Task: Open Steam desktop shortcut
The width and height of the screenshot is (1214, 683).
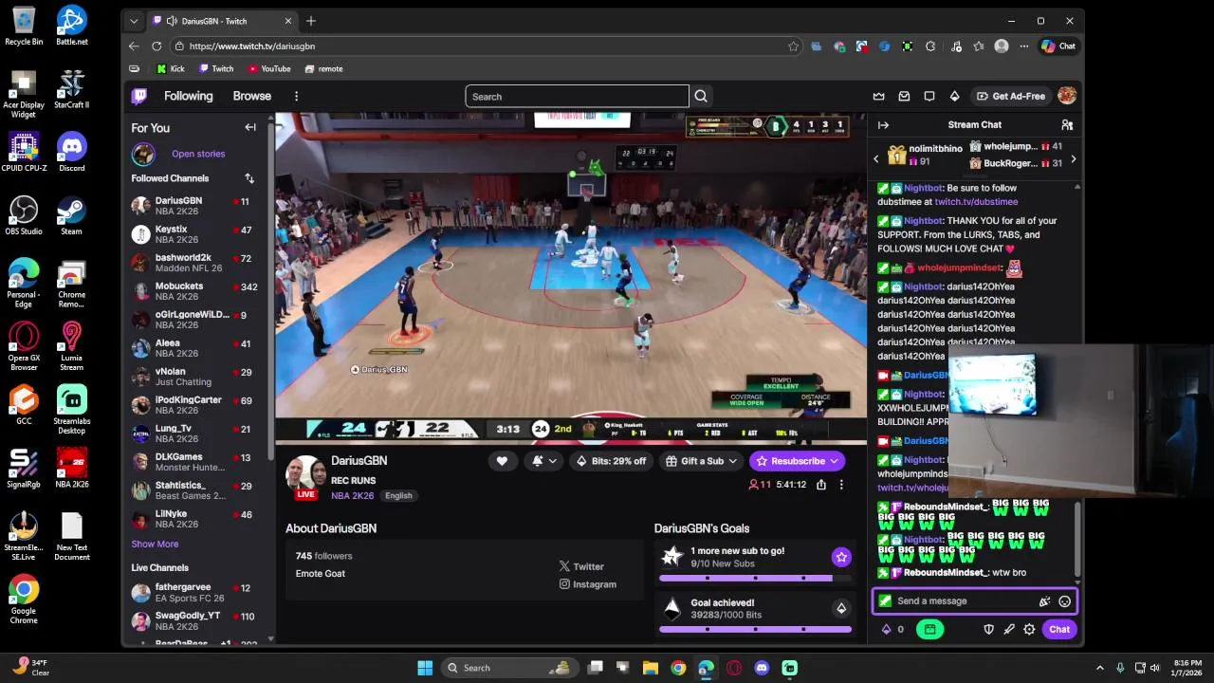Action: pyautogui.click(x=71, y=216)
